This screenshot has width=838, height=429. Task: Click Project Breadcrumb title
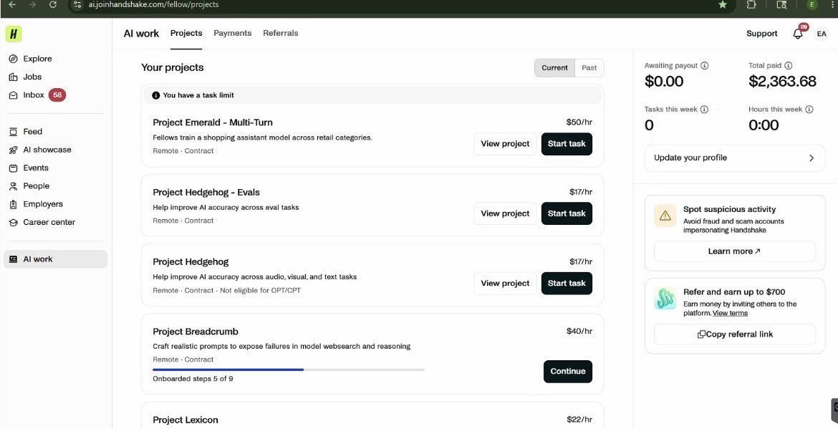pos(196,331)
